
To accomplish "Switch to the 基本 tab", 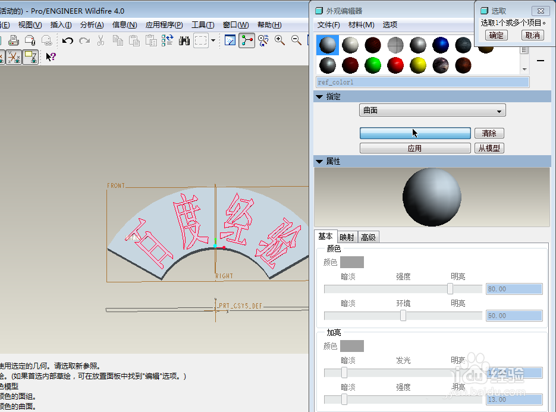I will (x=325, y=236).
